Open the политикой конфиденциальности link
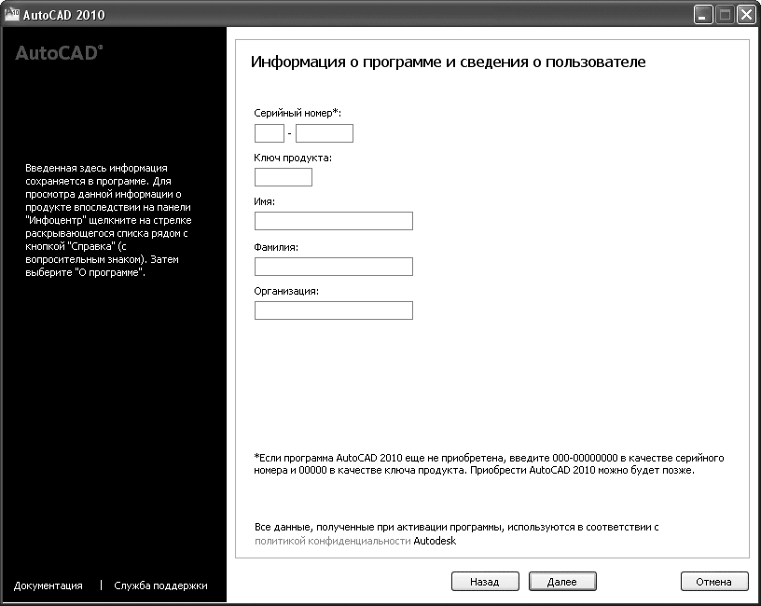The height and width of the screenshot is (606, 761). tap(332, 541)
